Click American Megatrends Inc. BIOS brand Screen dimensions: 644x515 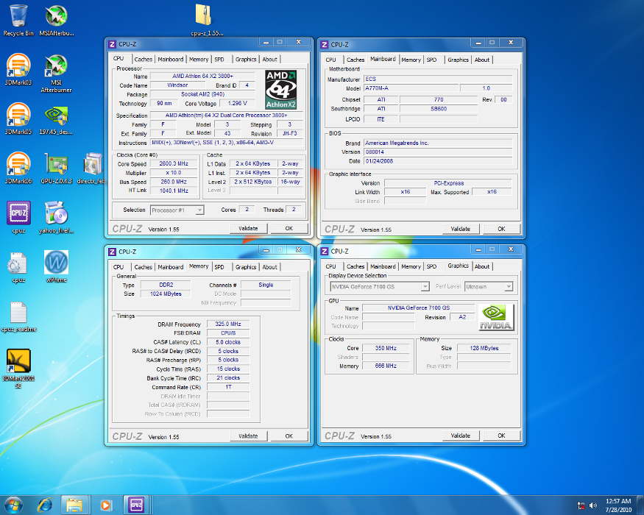[438, 143]
